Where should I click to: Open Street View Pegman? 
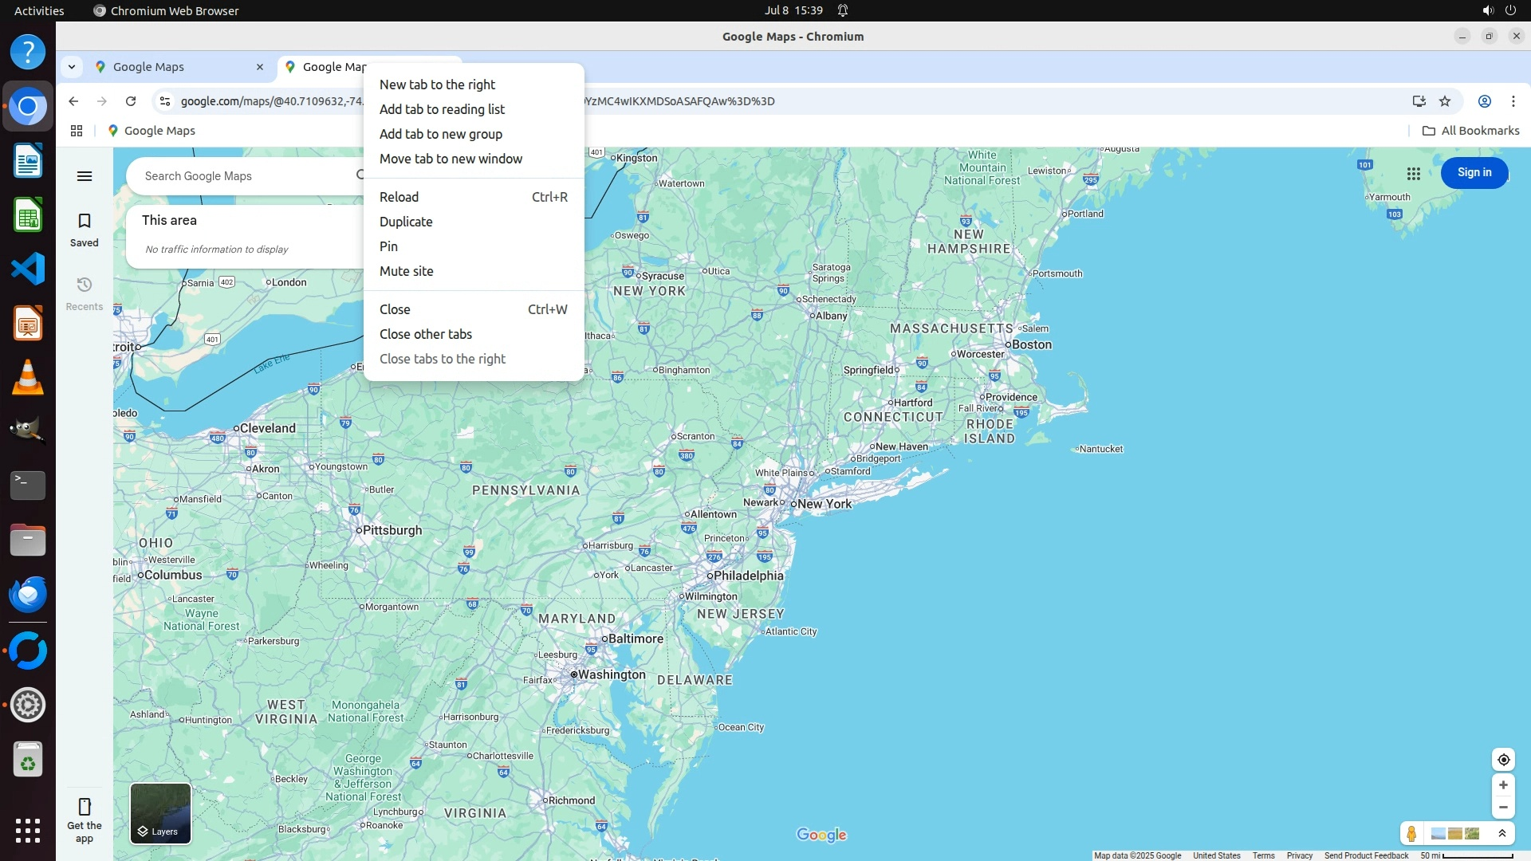(x=1411, y=834)
